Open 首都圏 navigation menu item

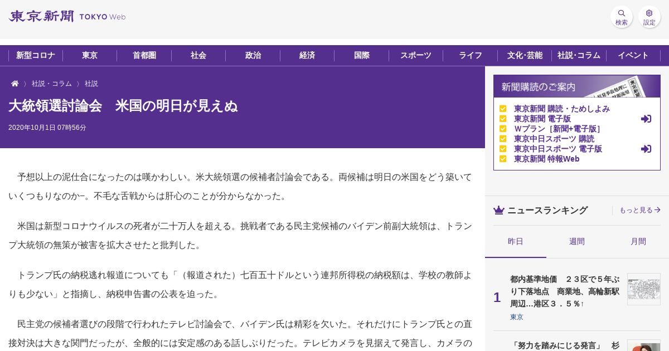pos(144,56)
